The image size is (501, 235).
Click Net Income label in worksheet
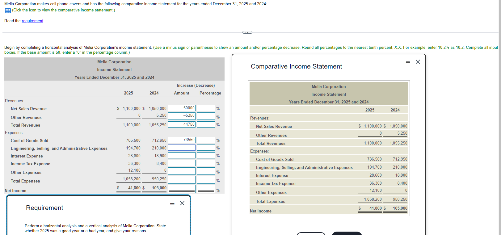(15, 191)
